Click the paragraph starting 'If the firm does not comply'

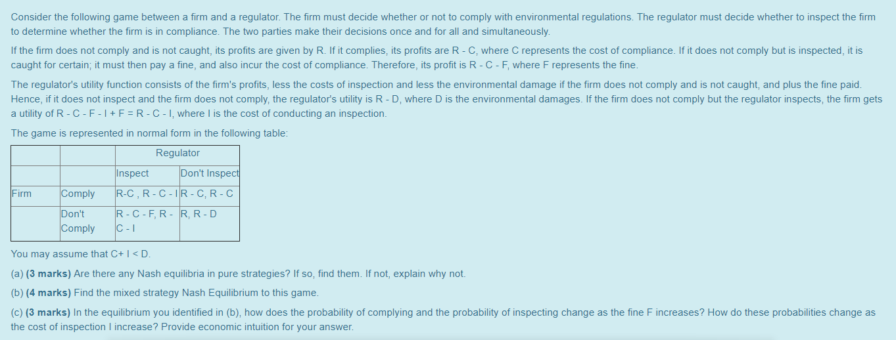click(437, 58)
